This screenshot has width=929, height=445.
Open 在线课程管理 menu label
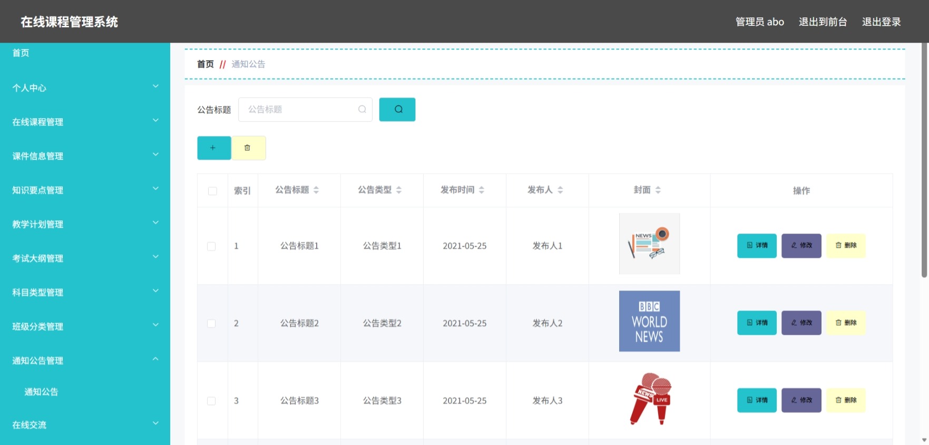coord(38,122)
